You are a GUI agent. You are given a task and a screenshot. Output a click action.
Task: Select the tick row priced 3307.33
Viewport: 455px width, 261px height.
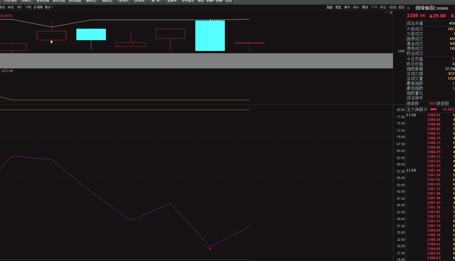pyautogui.click(x=431, y=166)
